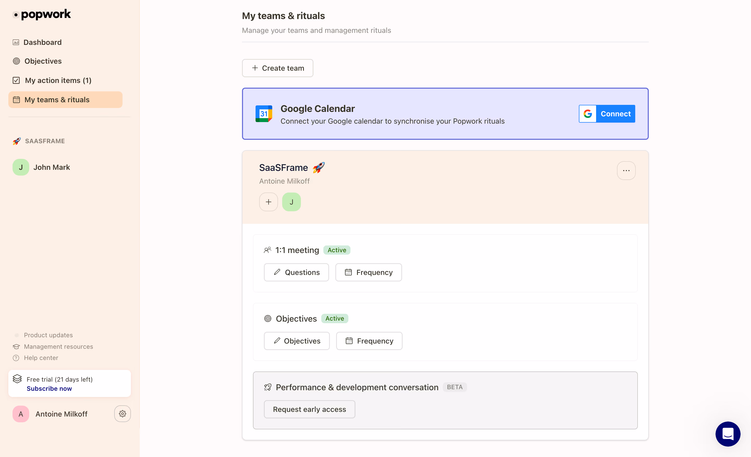Click the Performance conversation rocket icon
Image resolution: width=751 pixels, height=457 pixels.
[268, 387]
